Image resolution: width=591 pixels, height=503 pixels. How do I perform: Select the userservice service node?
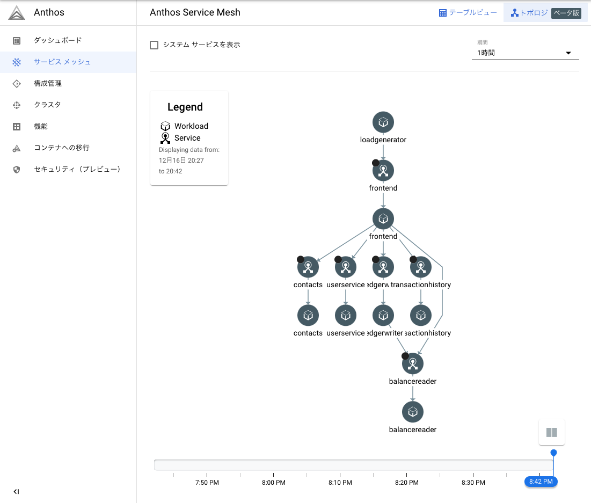[x=346, y=267]
